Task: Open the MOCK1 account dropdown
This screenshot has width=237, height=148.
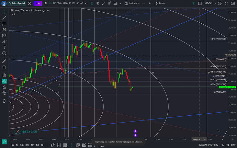Action: 210,3
